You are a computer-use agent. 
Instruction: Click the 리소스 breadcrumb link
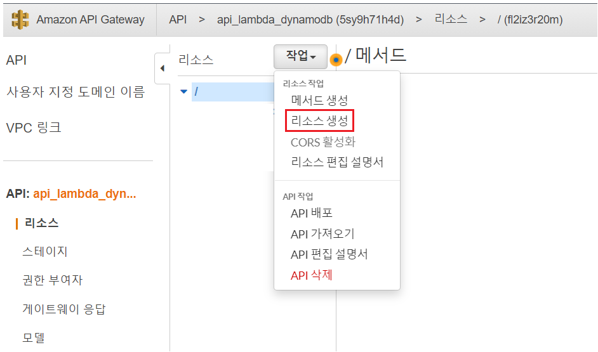(x=451, y=18)
